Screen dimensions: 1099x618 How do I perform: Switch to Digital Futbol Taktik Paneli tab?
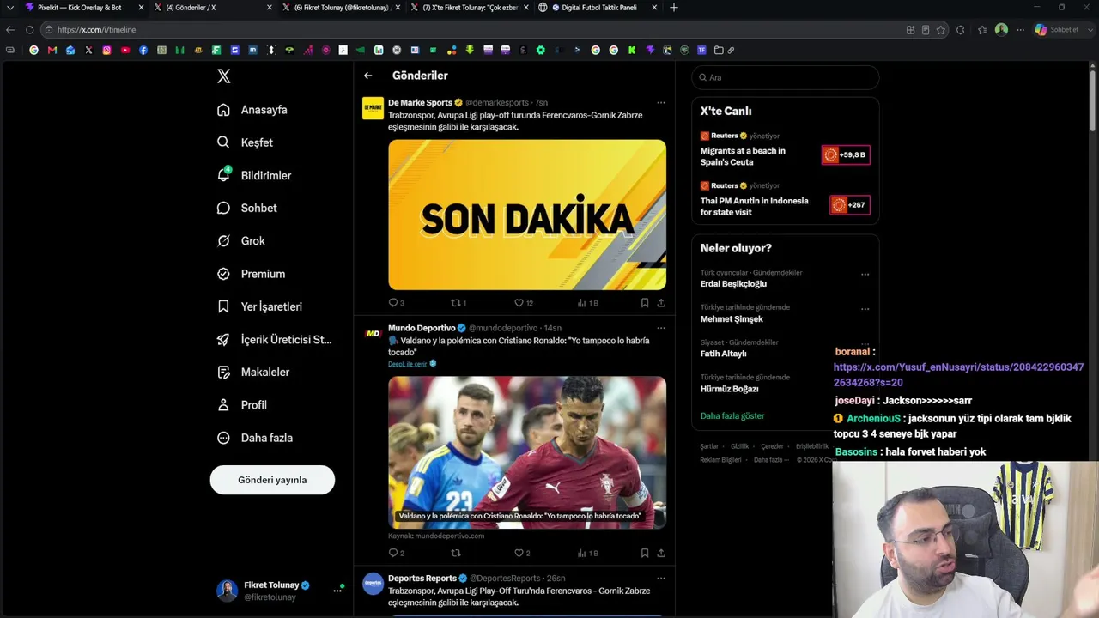point(598,8)
